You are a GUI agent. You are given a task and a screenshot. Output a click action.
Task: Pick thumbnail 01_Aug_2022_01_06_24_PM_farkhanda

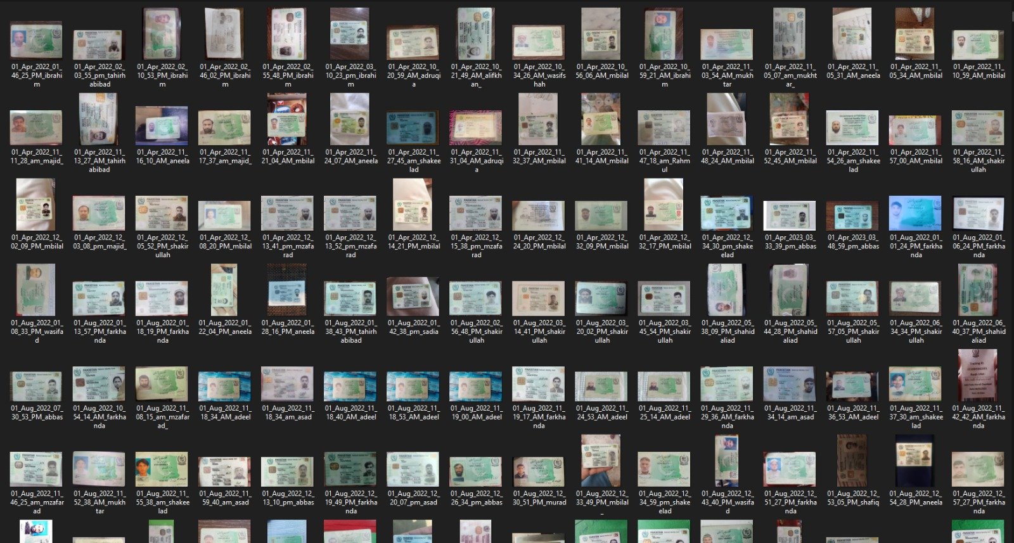[x=978, y=214]
